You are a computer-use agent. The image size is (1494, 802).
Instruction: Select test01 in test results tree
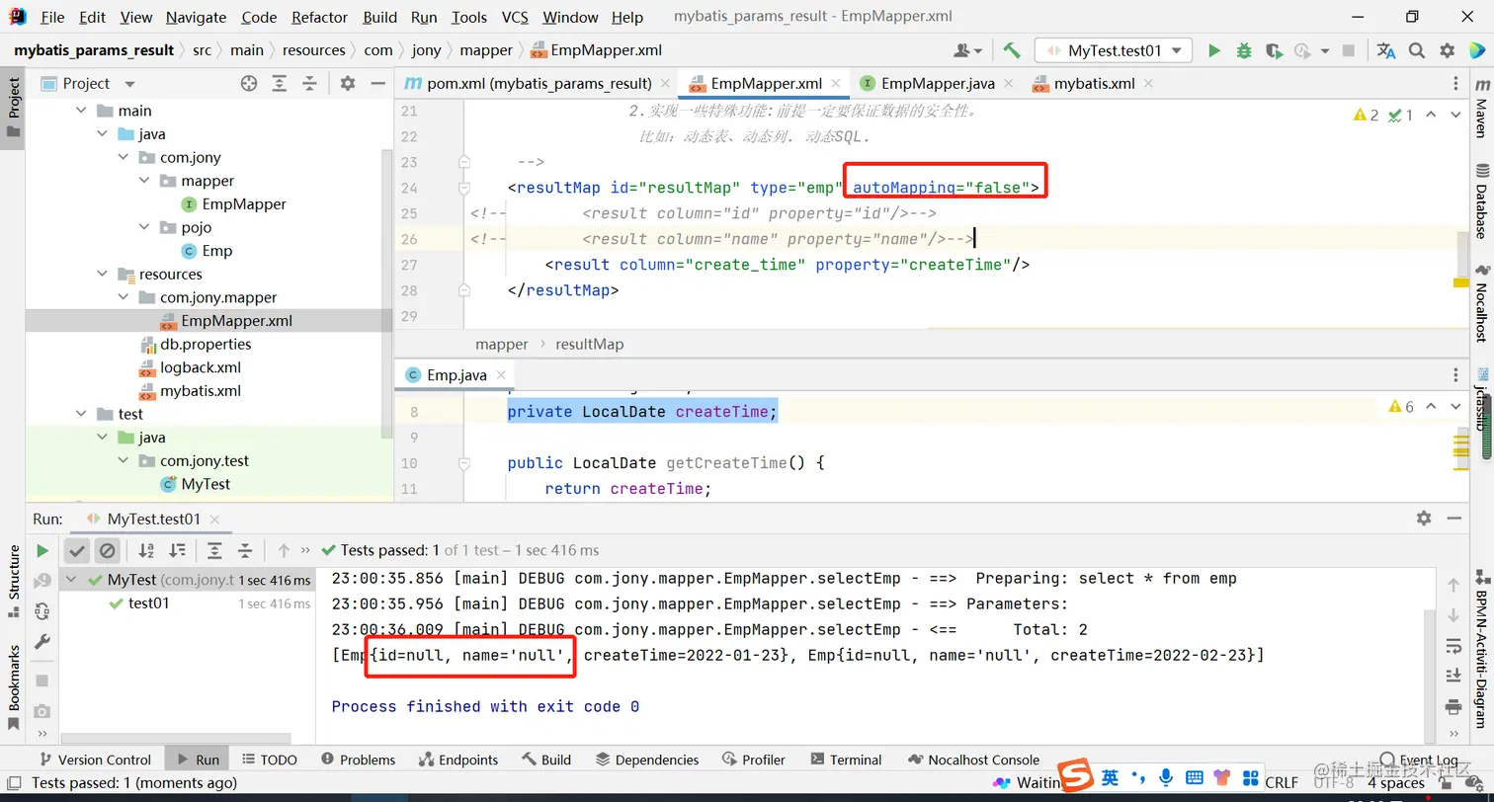[148, 602]
